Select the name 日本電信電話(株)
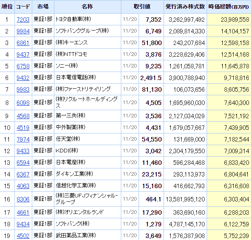The height and width of the screenshot is (240, 251). [x=76, y=77]
